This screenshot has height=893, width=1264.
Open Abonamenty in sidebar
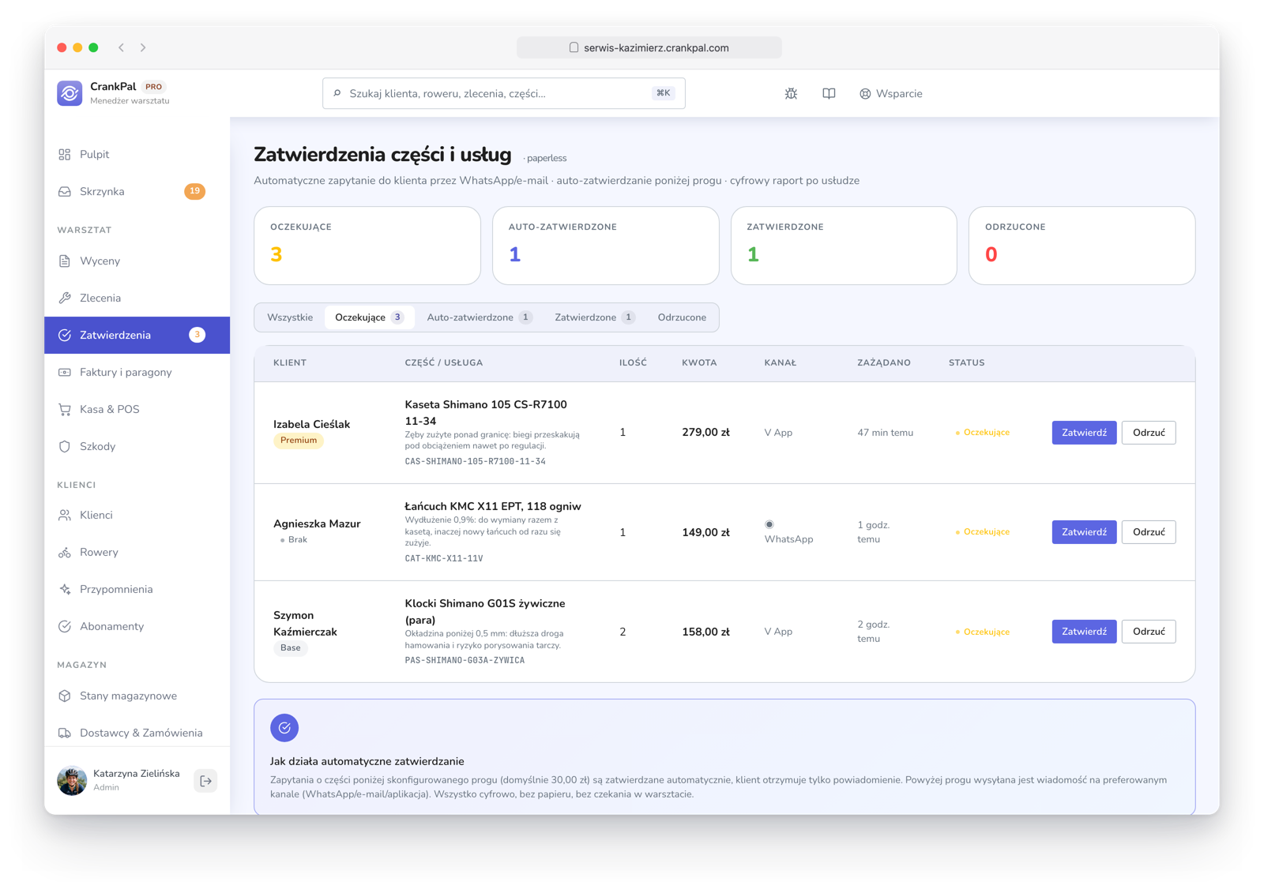point(137,626)
